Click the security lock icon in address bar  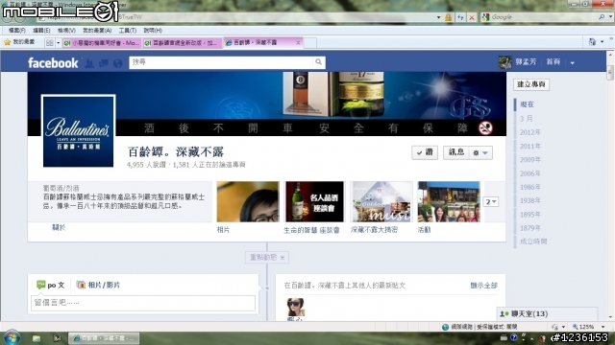(449, 17)
